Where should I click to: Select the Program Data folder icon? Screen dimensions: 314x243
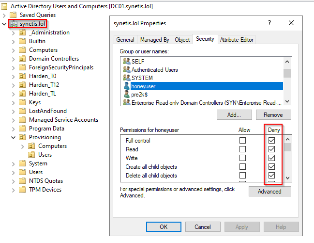click(x=22, y=129)
